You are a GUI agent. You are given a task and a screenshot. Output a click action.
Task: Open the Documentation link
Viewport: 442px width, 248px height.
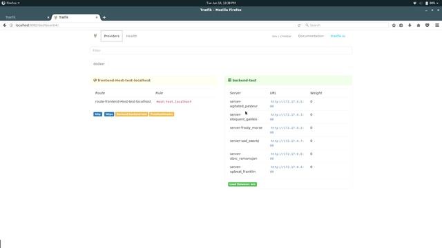coord(311,36)
